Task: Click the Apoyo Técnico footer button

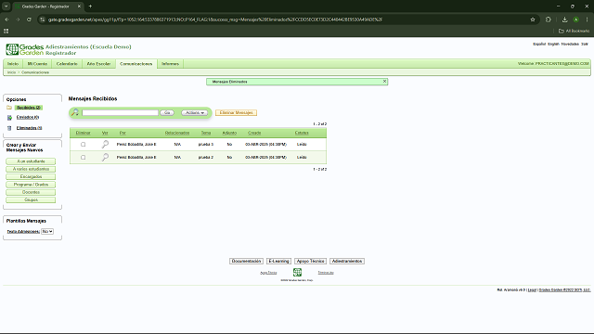Action: (310, 262)
